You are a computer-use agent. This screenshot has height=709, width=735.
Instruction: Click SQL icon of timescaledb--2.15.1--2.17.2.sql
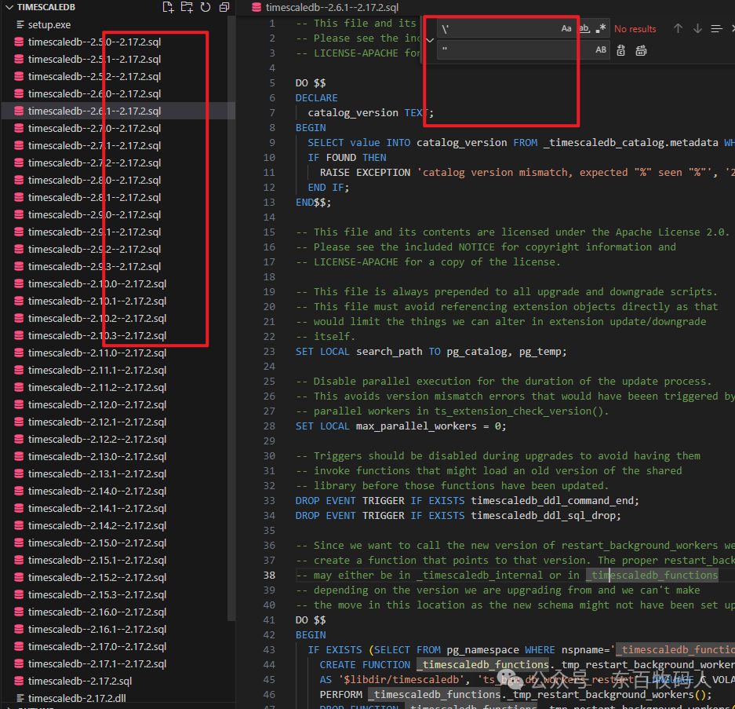click(19, 561)
